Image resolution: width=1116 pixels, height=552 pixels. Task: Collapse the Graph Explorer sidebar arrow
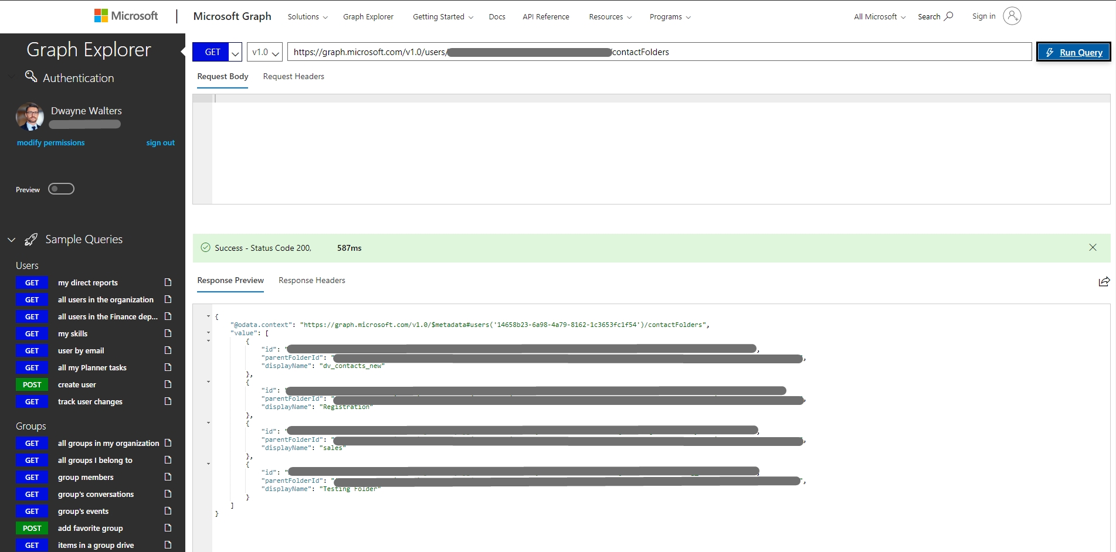click(x=182, y=51)
